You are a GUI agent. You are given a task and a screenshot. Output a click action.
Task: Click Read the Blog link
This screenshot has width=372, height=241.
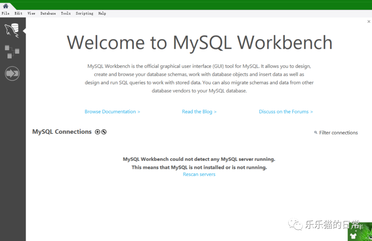point(199,111)
